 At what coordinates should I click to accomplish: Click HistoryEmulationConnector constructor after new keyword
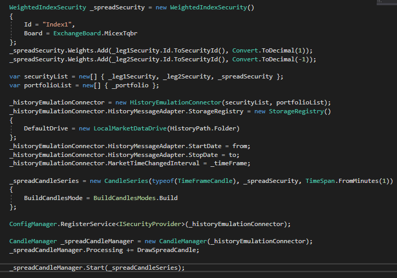pyautogui.click(x=176, y=102)
